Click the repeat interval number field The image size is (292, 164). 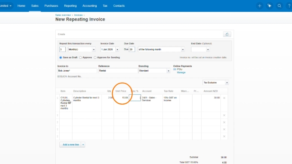tap(63, 50)
